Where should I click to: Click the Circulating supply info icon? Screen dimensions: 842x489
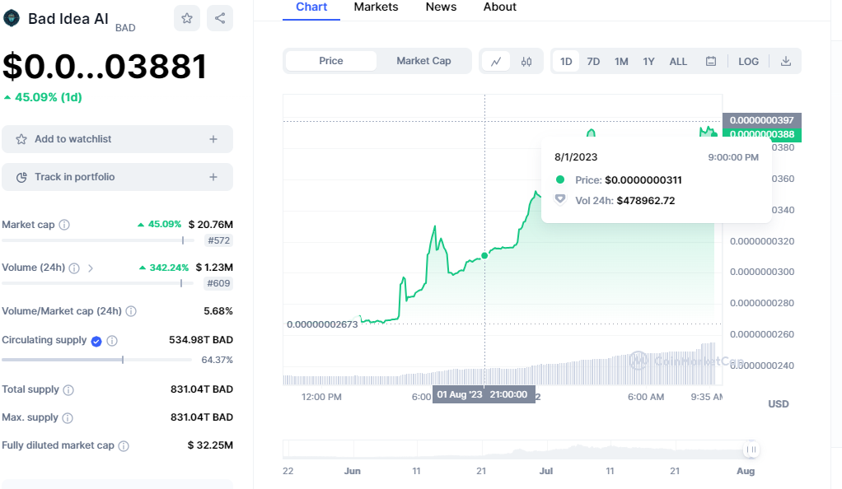pos(112,341)
